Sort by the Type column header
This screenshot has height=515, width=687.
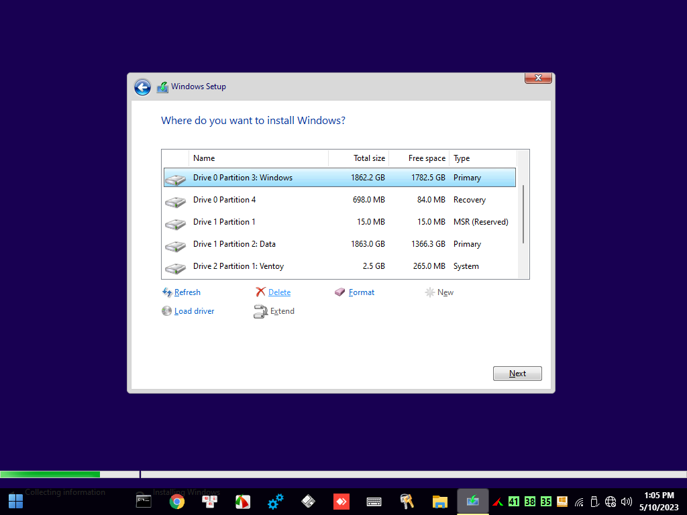[x=483, y=158]
